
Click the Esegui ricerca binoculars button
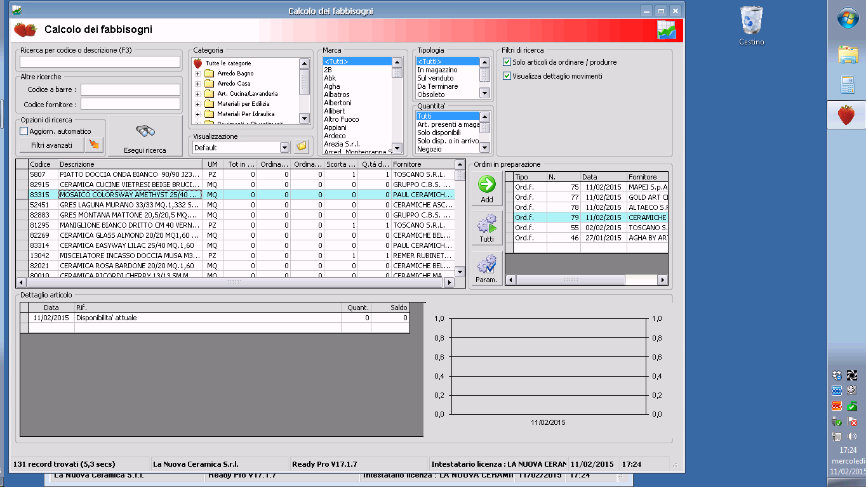click(145, 136)
